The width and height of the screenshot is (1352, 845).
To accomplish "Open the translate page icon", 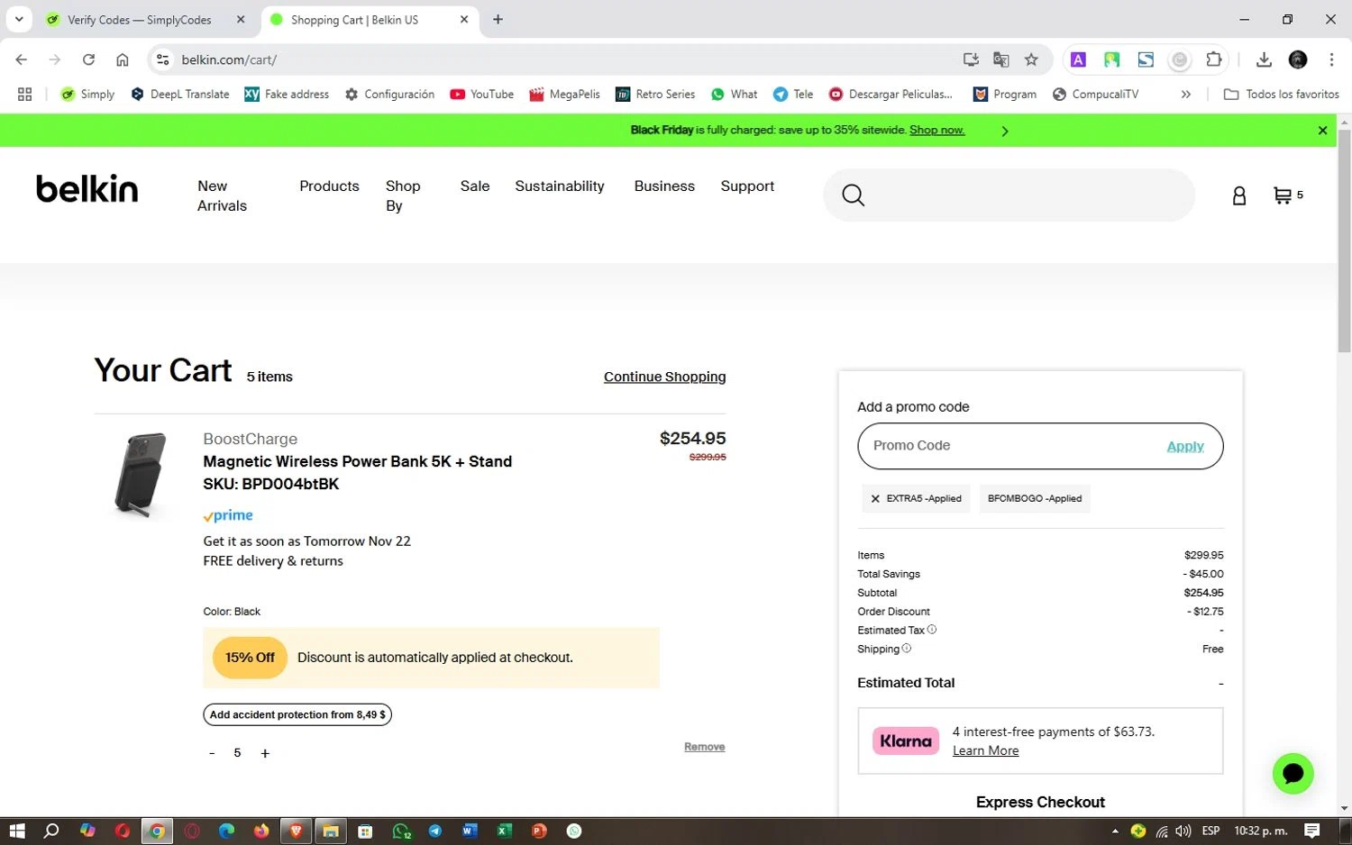I will click(1000, 59).
